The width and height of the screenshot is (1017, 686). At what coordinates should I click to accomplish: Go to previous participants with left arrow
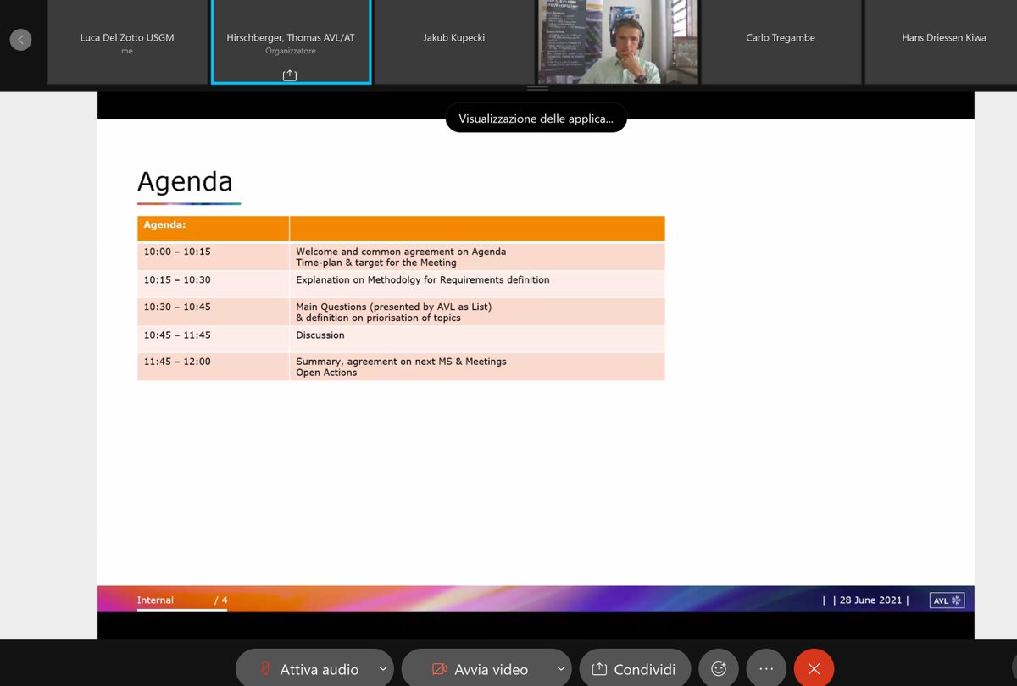tap(20, 39)
